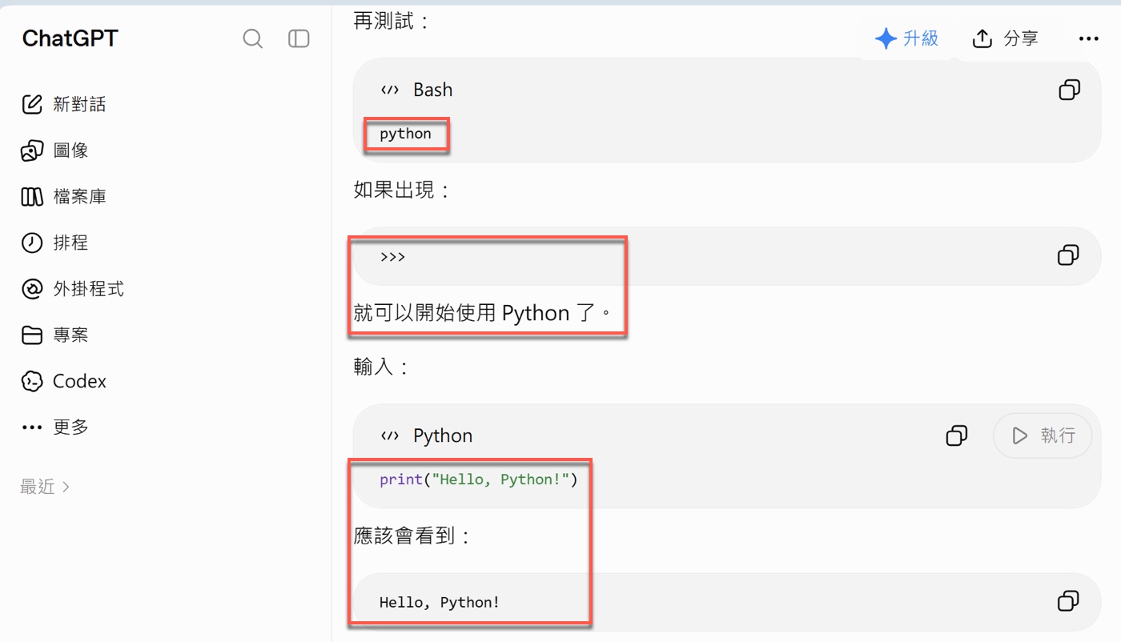Copy the >>> prompt code block
The width and height of the screenshot is (1121, 642).
click(x=1068, y=255)
